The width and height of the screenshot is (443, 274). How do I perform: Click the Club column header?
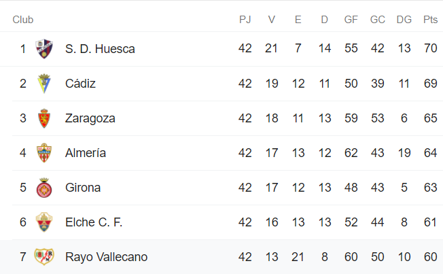click(x=22, y=20)
